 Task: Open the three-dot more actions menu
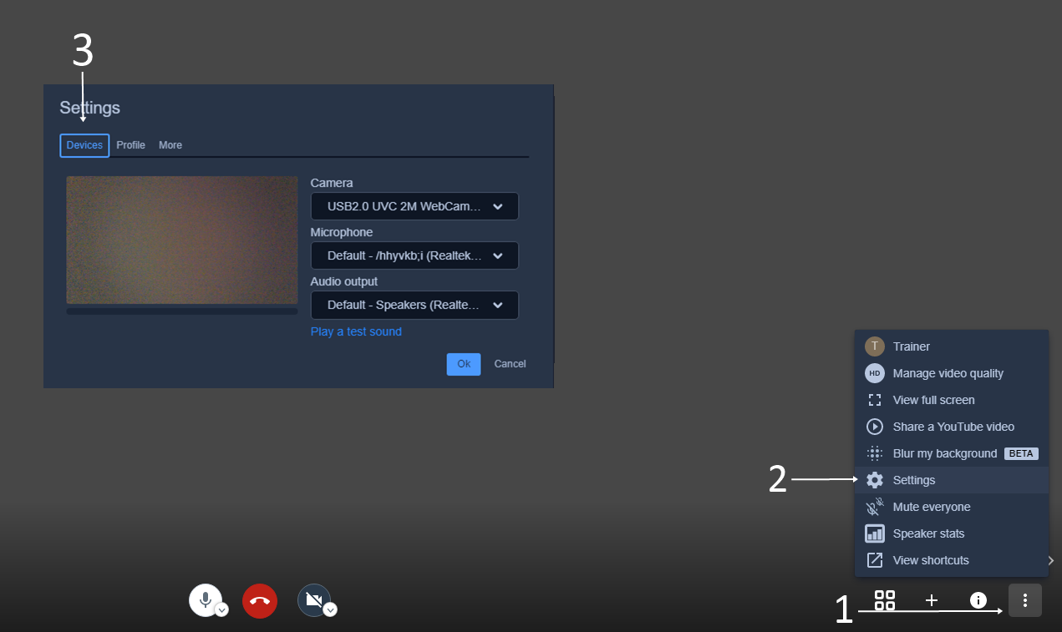click(x=1025, y=600)
